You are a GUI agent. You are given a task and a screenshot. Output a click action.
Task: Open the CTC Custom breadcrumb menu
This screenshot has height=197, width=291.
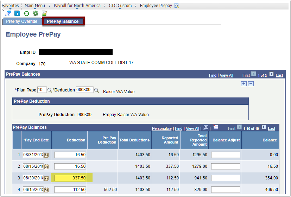pyautogui.click(x=120, y=6)
